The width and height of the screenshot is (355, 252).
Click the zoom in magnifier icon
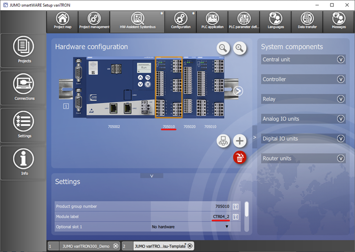(240, 48)
